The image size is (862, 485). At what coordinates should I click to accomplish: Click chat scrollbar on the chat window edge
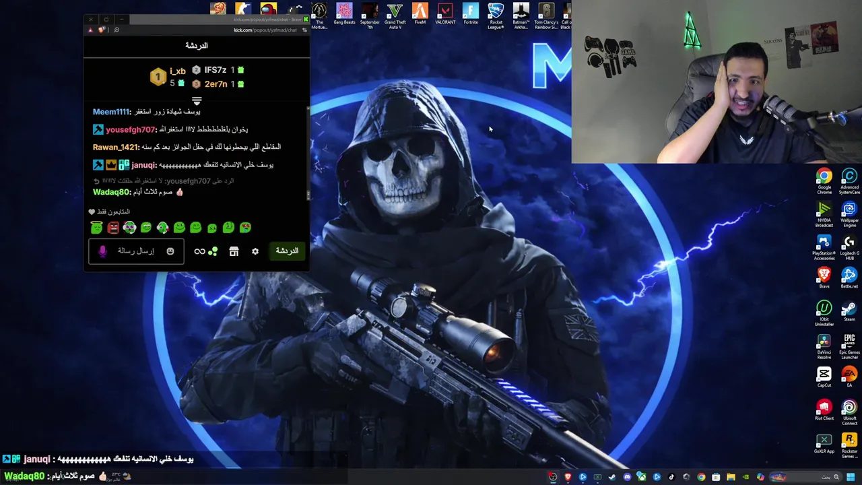[x=308, y=152]
